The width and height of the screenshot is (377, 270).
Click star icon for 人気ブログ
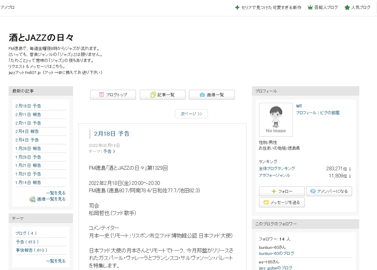tap(347, 8)
